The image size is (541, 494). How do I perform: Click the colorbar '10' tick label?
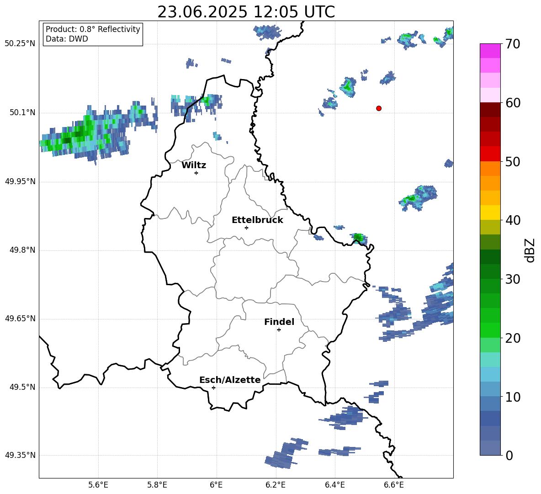pos(513,397)
